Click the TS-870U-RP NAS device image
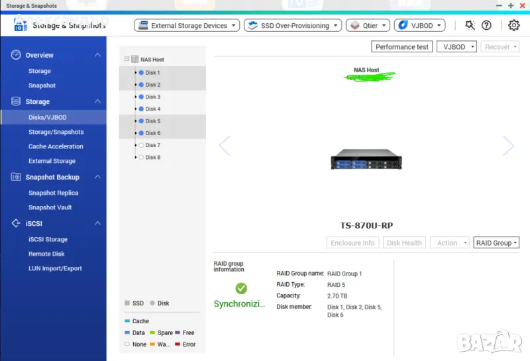The height and width of the screenshot is (361, 530). [x=366, y=159]
